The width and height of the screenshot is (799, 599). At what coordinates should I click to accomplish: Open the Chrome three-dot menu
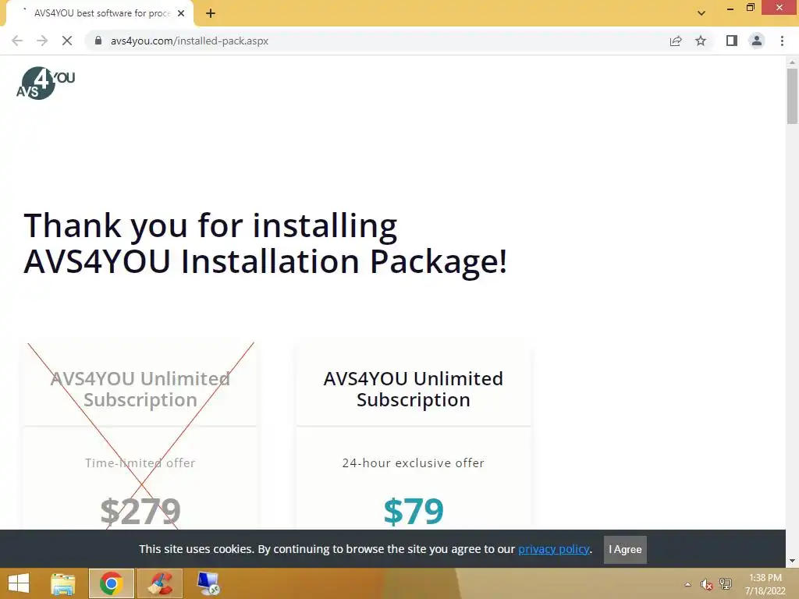pos(782,41)
